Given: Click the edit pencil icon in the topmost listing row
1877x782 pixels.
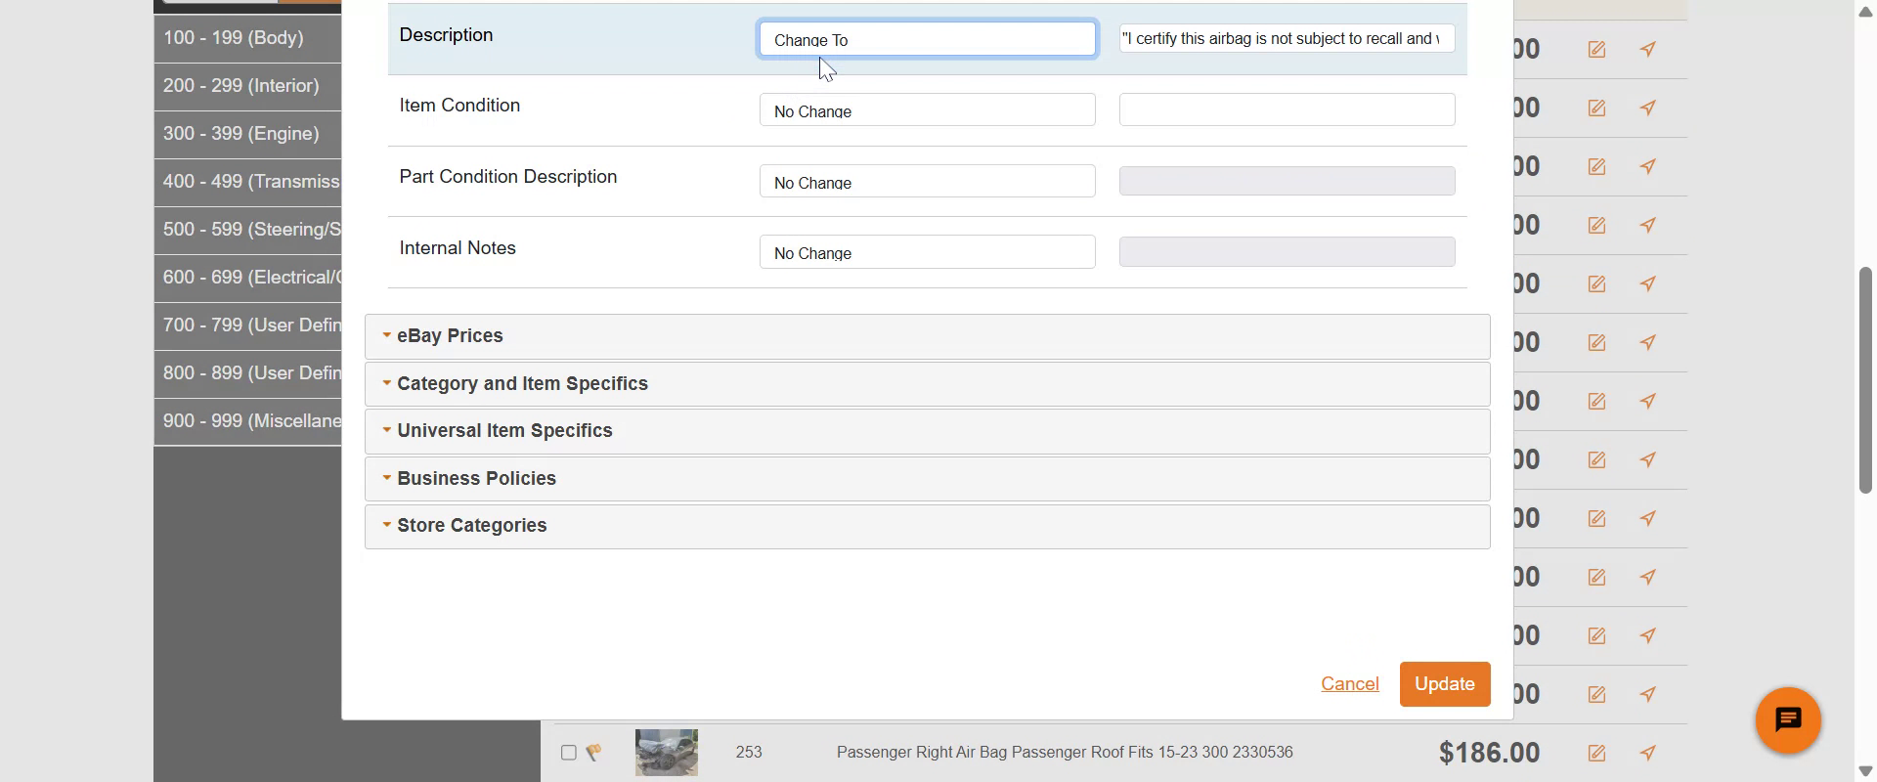Looking at the screenshot, I should coord(1596,49).
